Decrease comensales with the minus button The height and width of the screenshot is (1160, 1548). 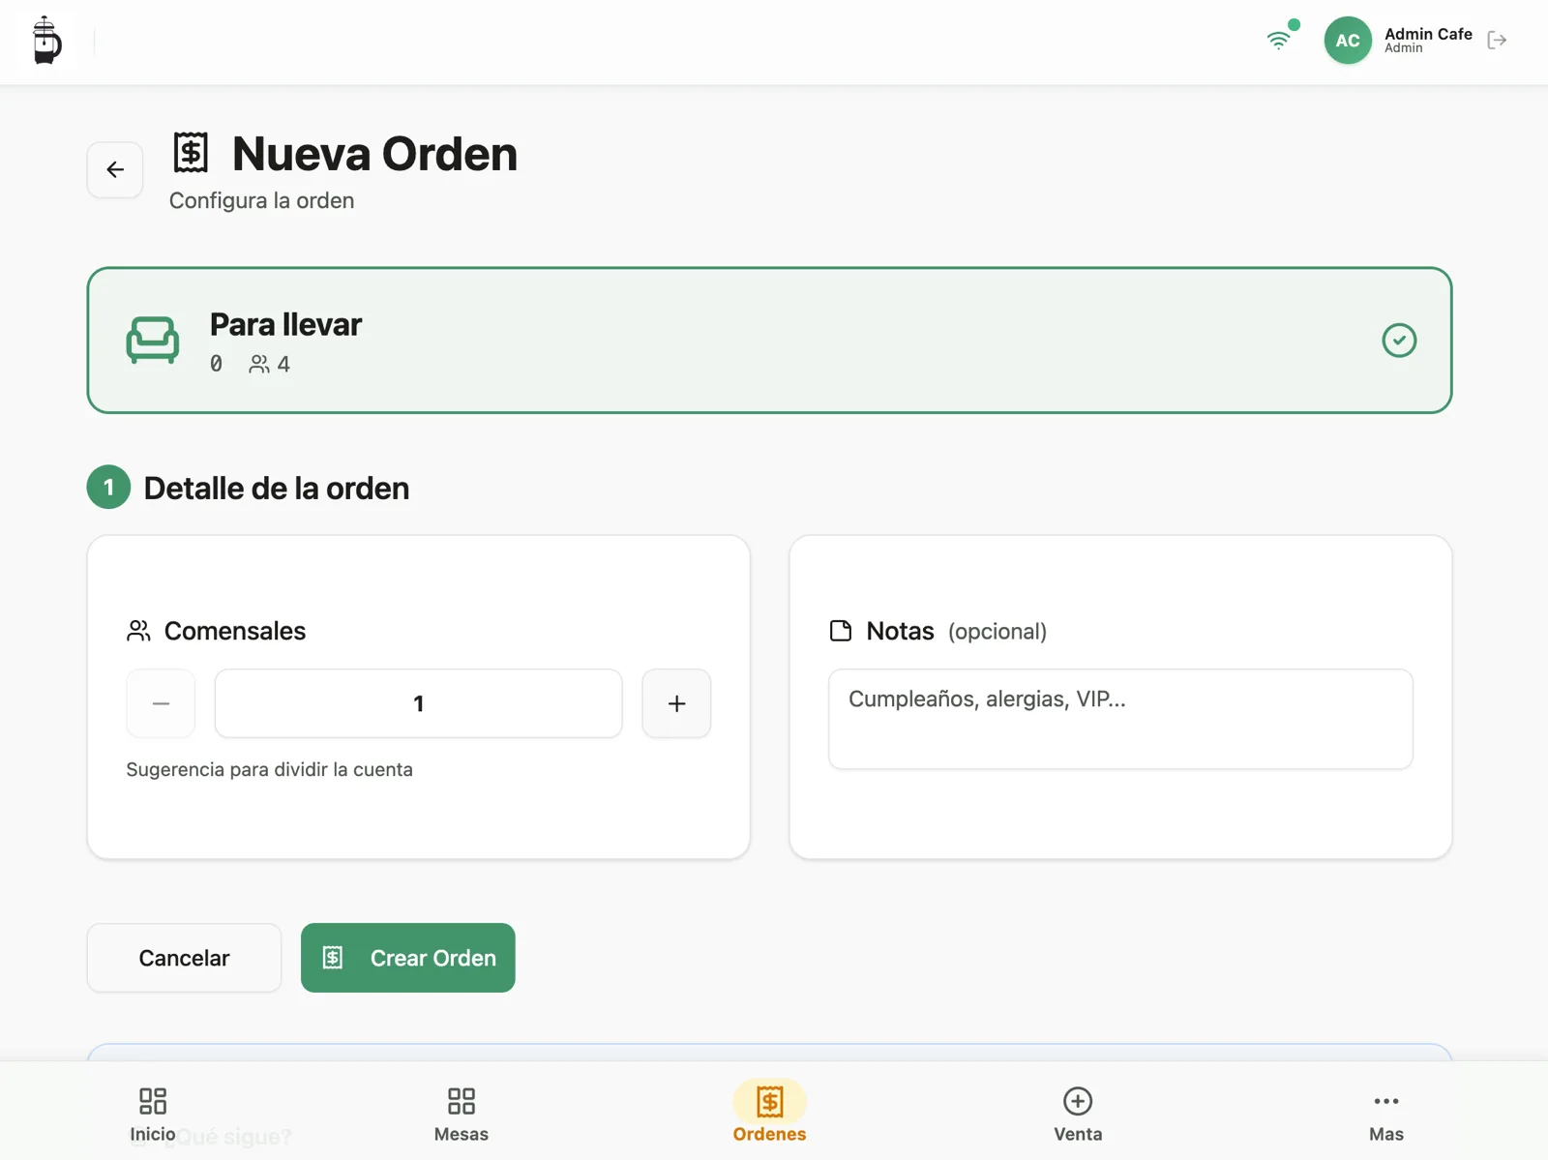pyautogui.click(x=161, y=703)
